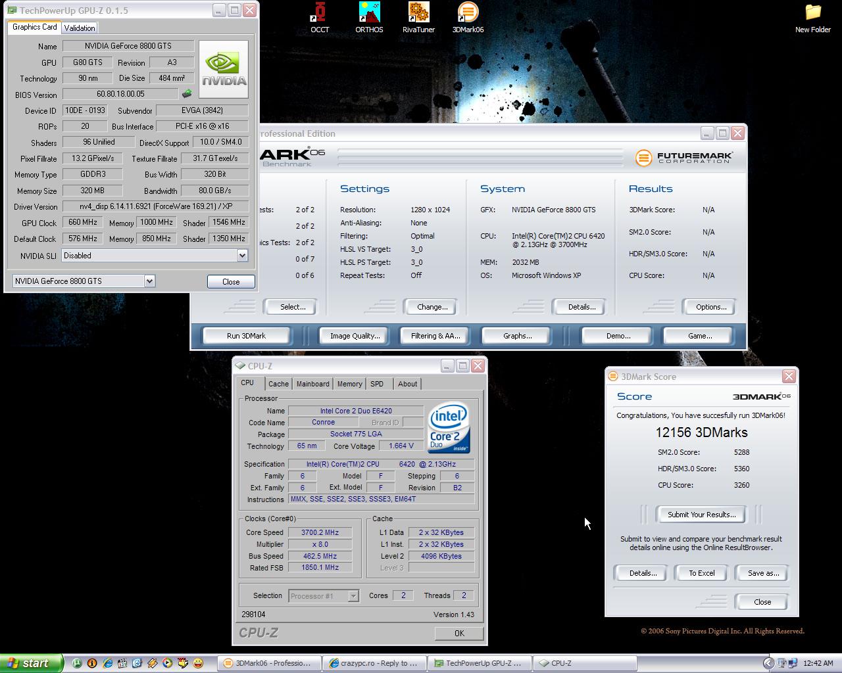
Task: Click the Intel Core 2 Duo logo in CPU-Z
Action: 449,427
